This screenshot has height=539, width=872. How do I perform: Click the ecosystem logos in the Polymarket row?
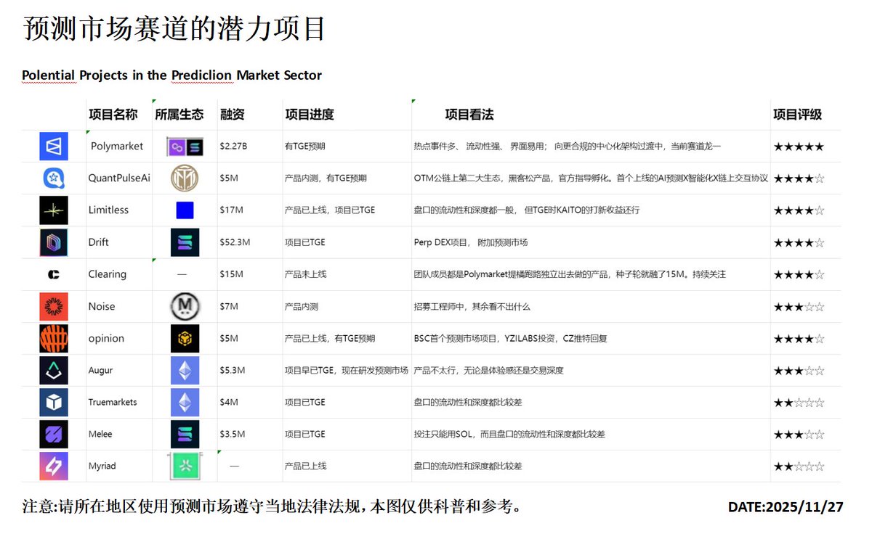(x=185, y=147)
